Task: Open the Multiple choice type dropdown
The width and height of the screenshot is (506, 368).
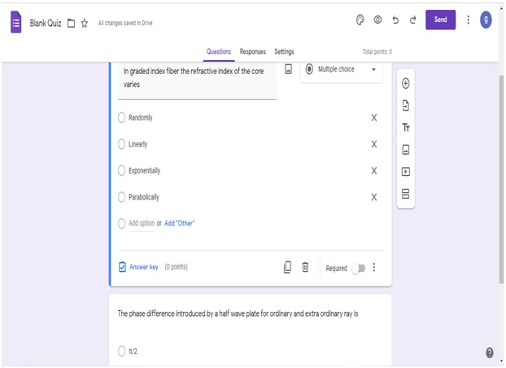Action: tap(342, 70)
